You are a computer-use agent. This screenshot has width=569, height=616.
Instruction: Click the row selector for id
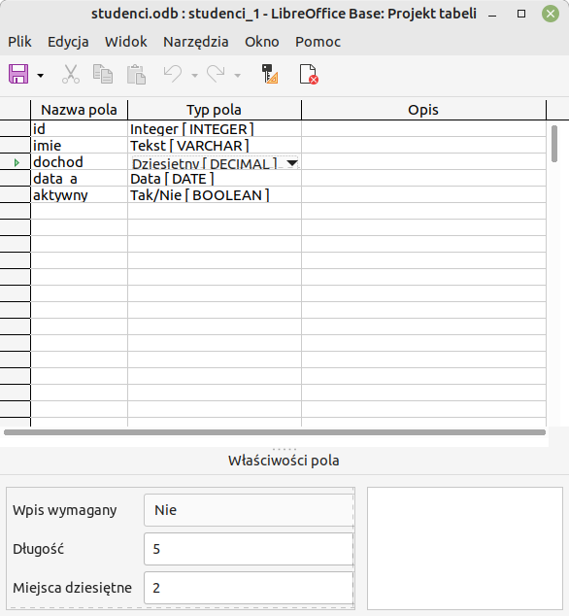(15, 129)
